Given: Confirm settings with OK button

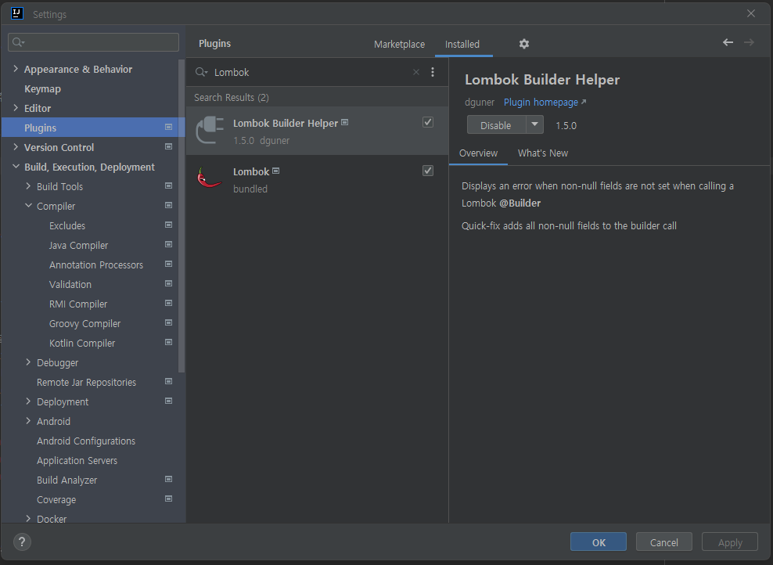Looking at the screenshot, I should click(599, 542).
